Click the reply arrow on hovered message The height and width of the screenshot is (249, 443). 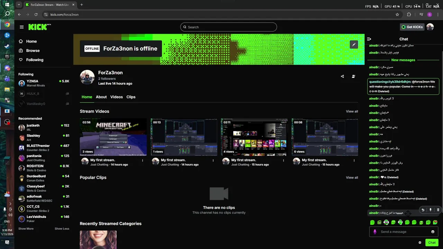(423, 210)
